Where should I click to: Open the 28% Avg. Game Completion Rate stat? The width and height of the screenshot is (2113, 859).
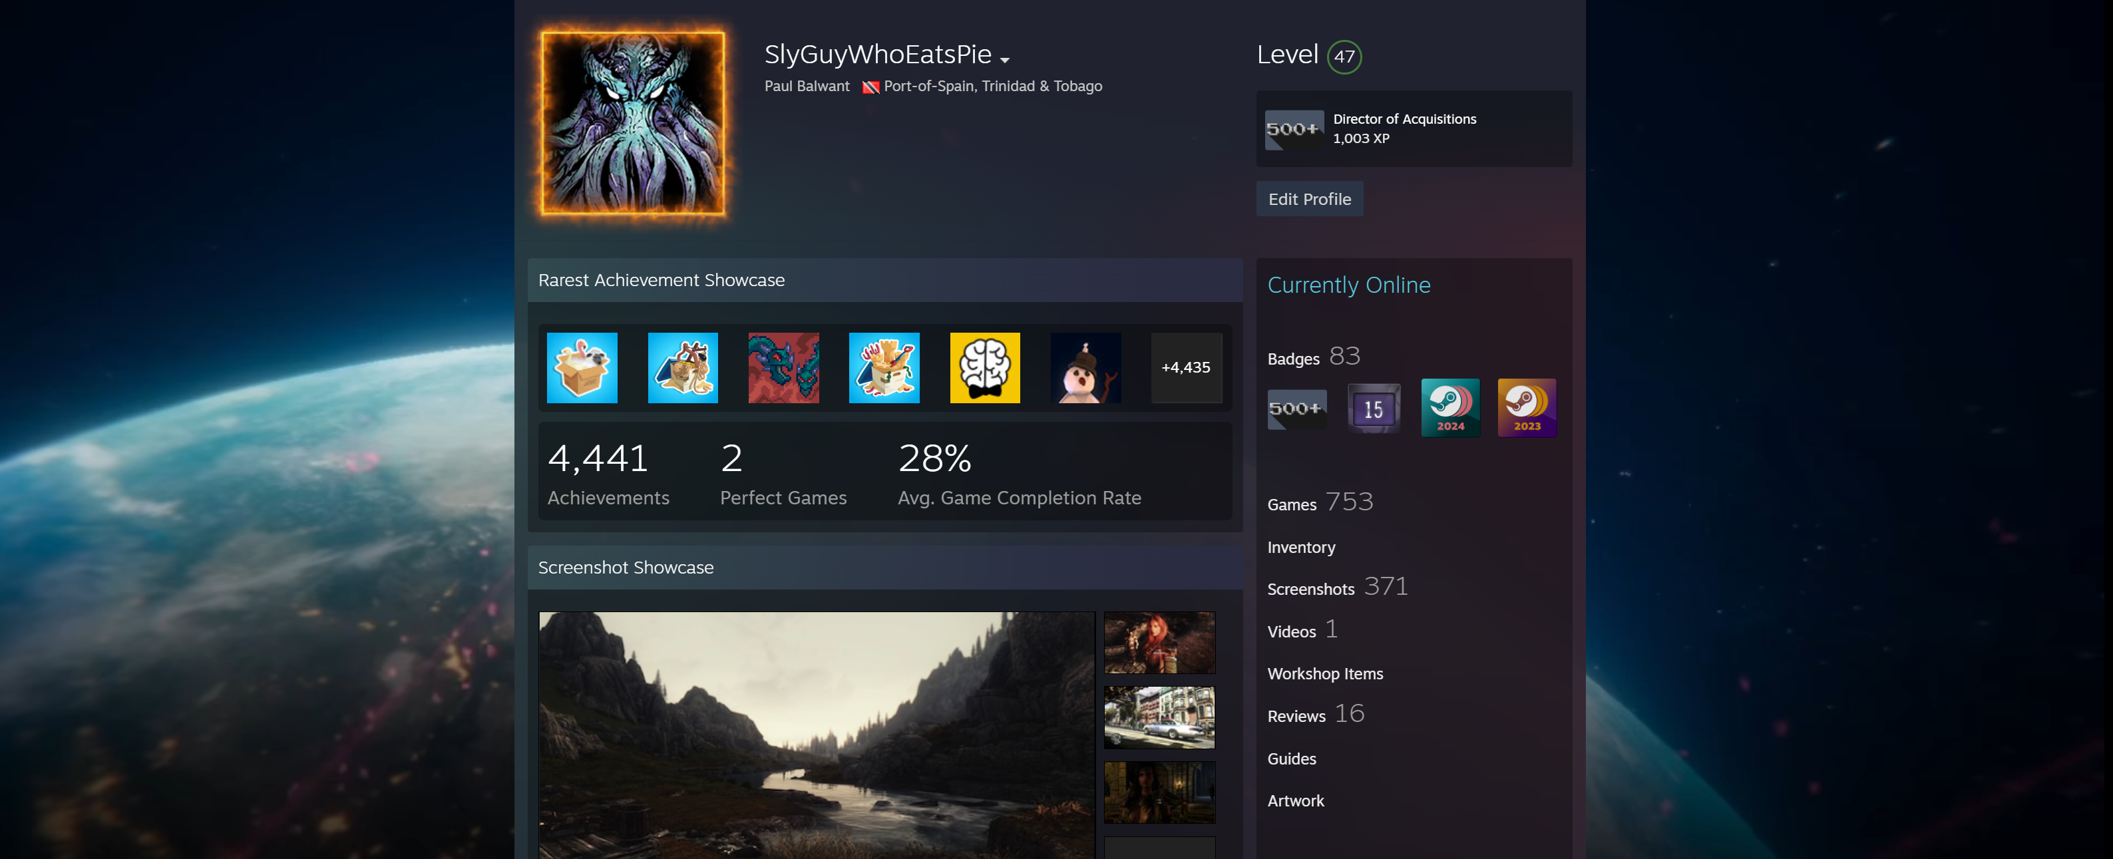click(x=1019, y=473)
